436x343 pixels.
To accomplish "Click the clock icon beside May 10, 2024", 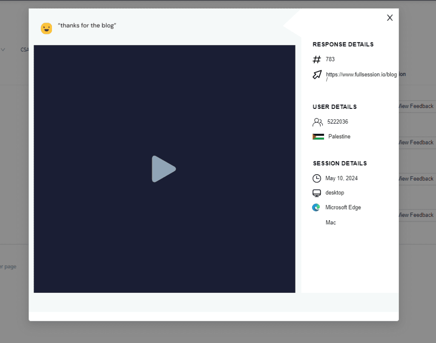I will [x=317, y=179].
